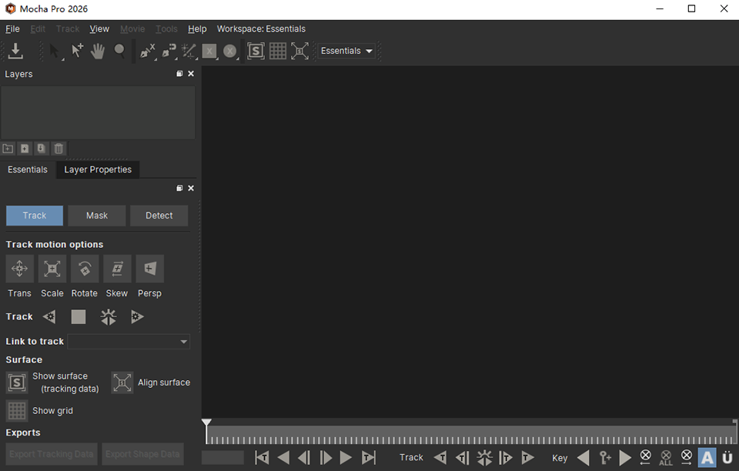Click the Export Tracking Data button
739x471 pixels.
[52, 454]
